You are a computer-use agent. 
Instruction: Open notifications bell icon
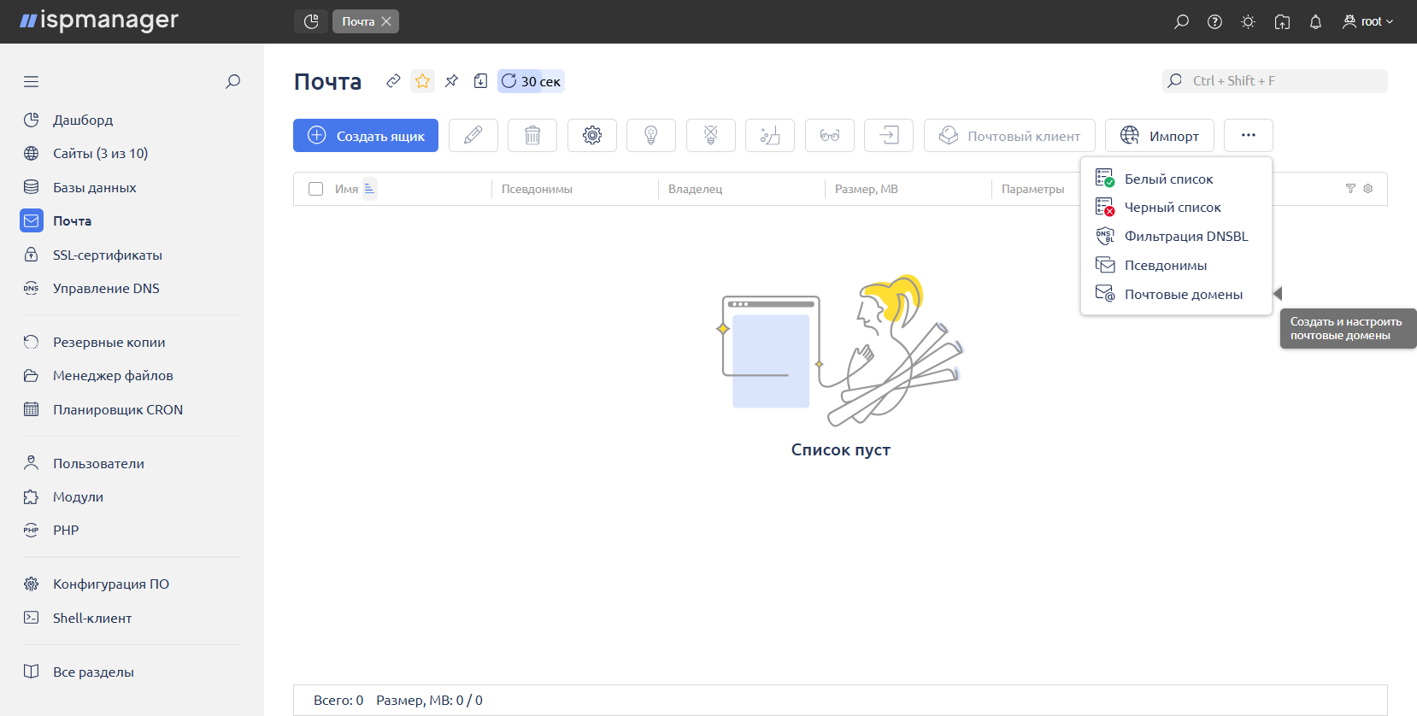click(x=1315, y=21)
